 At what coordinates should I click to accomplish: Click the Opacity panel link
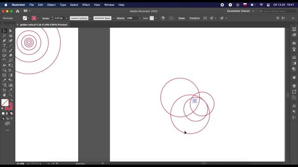pyautogui.click(x=121, y=18)
